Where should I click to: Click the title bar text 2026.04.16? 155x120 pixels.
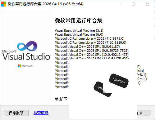[52, 4]
